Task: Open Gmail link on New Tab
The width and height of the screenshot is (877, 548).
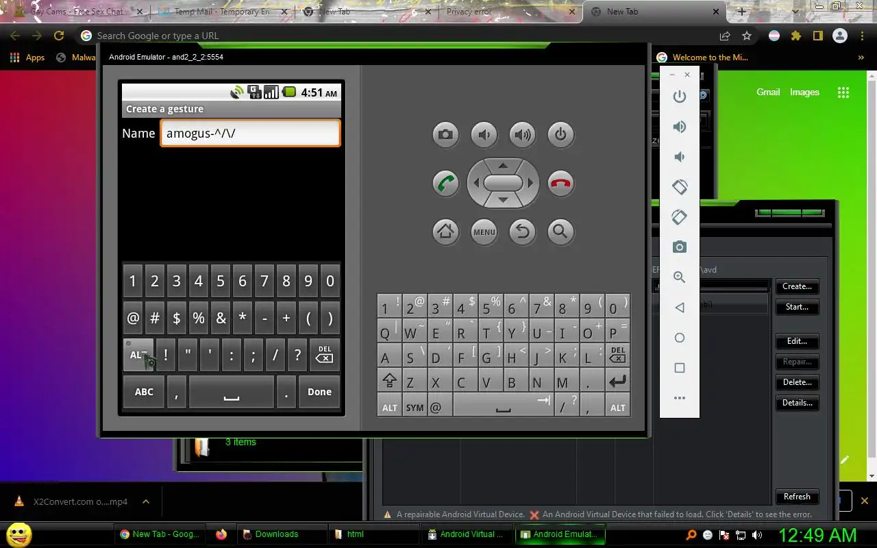Action: point(768,92)
